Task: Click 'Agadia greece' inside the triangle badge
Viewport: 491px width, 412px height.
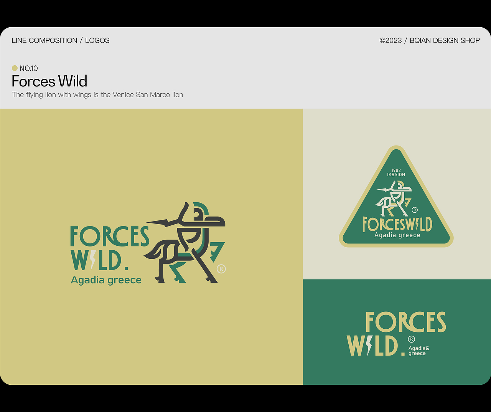Action: (x=397, y=235)
